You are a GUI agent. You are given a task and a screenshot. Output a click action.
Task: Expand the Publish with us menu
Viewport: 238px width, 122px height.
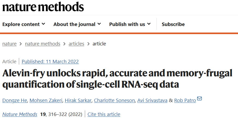pos(130,24)
